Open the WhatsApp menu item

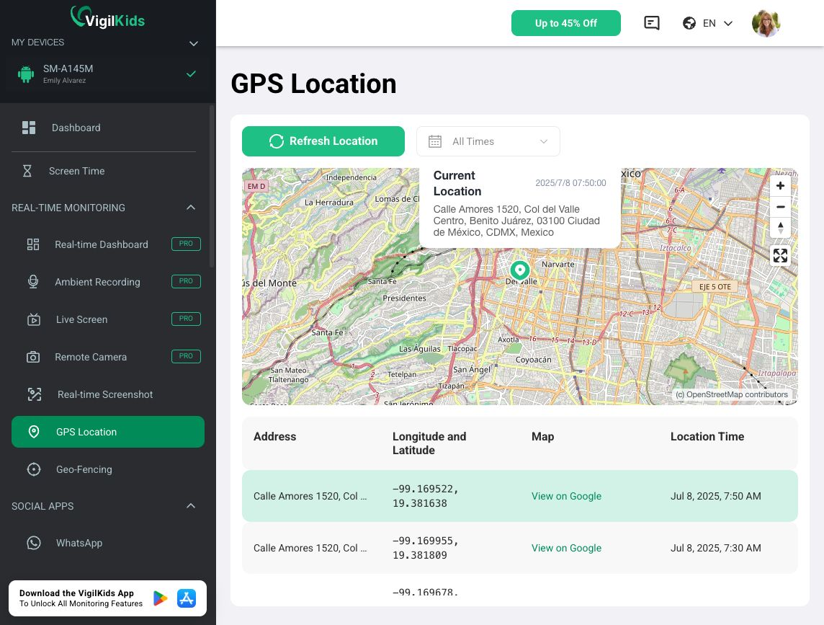(108, 543)
